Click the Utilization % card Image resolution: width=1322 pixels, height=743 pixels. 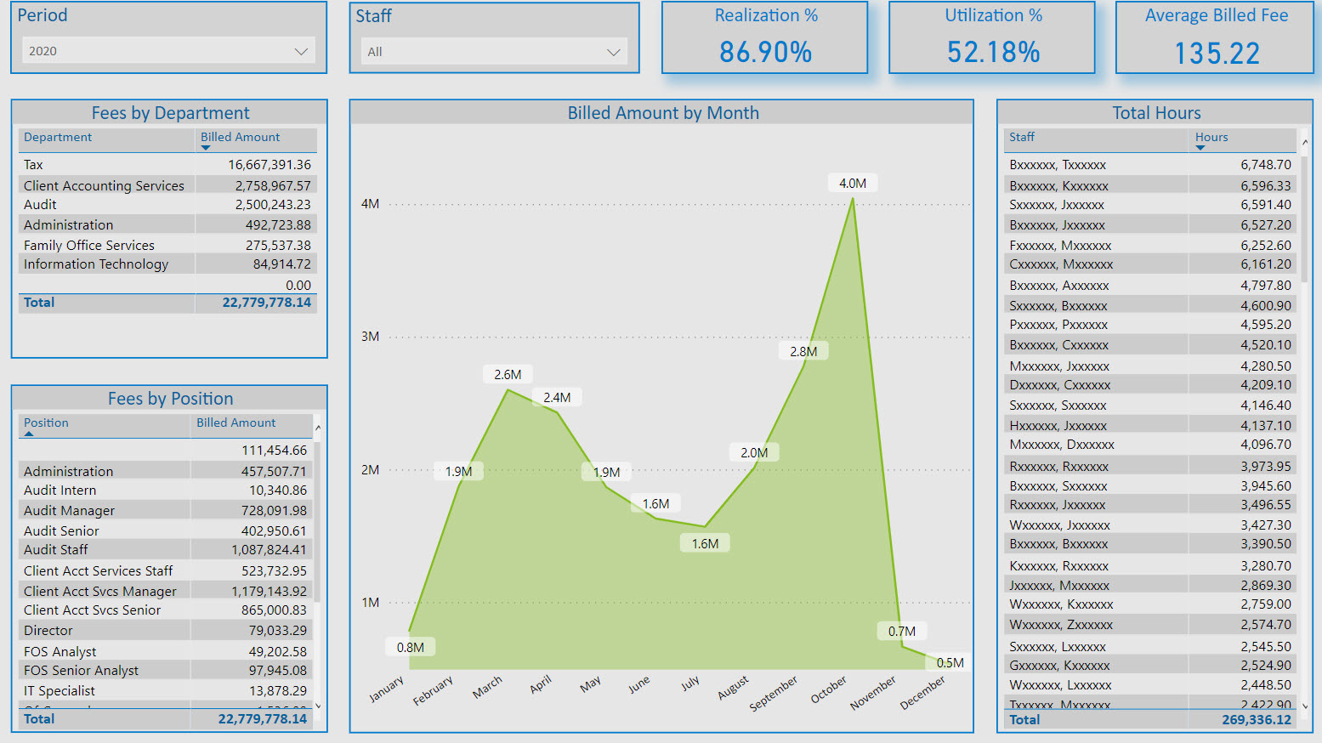coord(992,38)
